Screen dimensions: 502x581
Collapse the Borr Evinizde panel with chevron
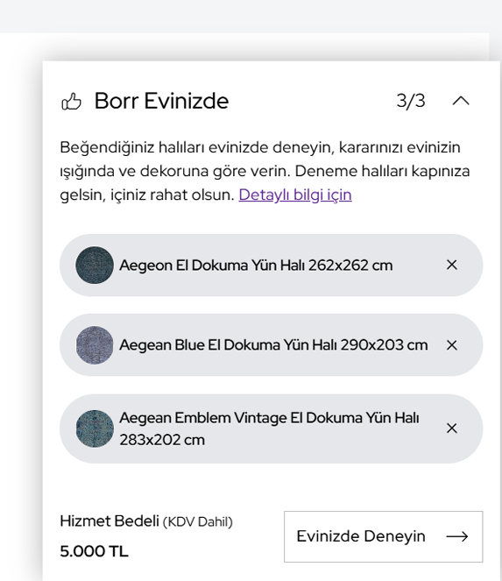[x=461, y=101]
